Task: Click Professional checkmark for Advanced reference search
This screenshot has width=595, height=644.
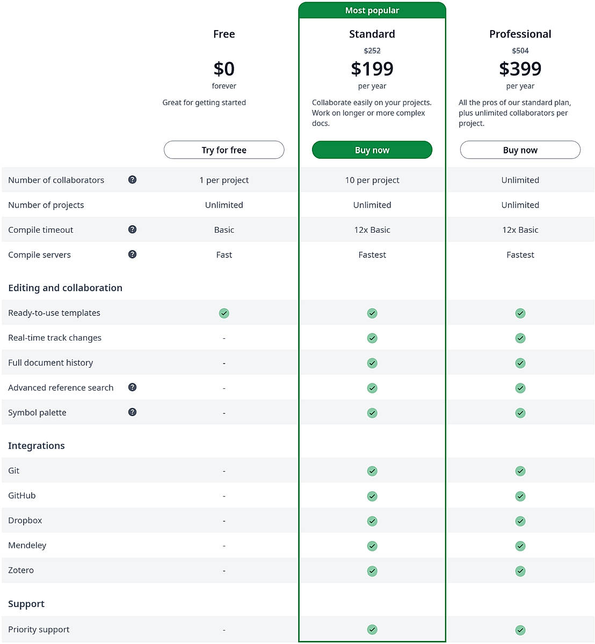Action: 520,388
